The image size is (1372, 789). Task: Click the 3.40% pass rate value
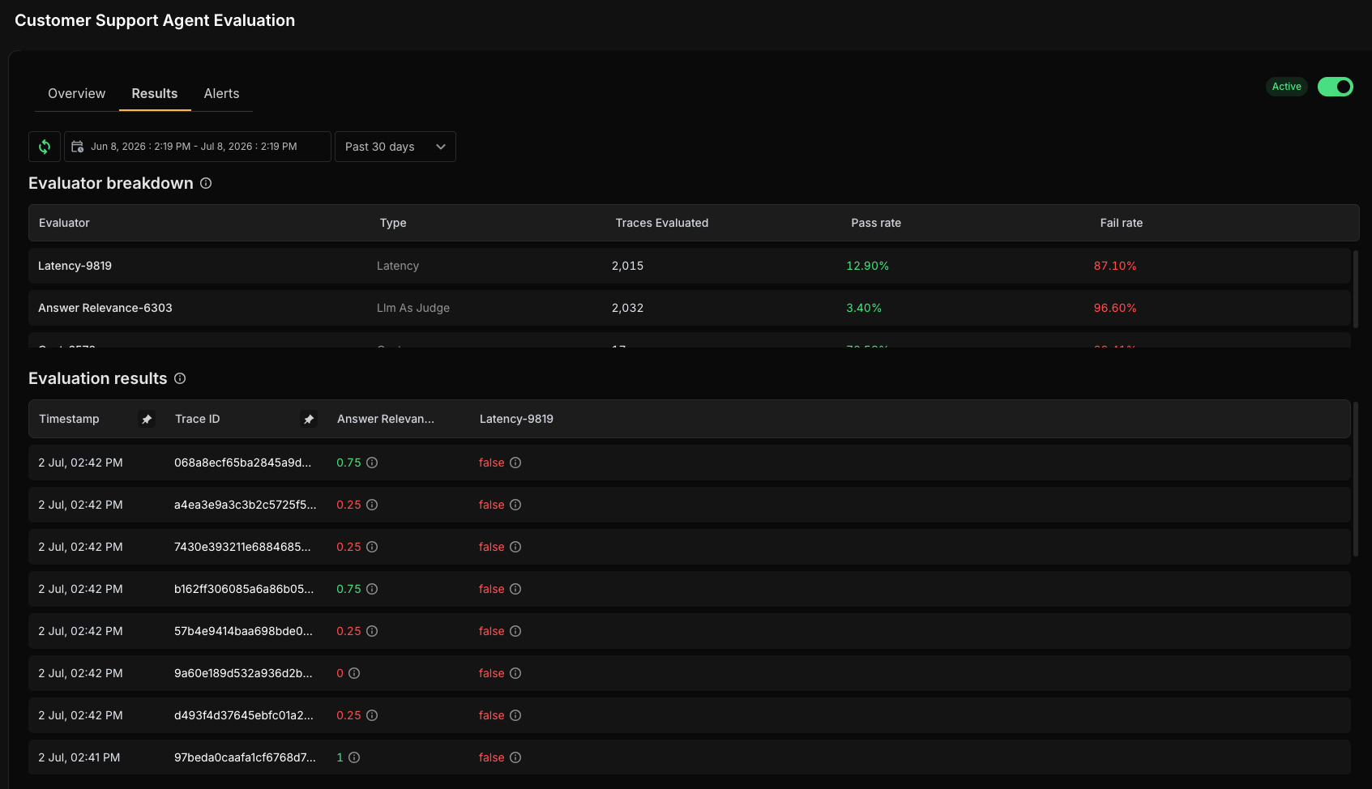coord(864,308)
